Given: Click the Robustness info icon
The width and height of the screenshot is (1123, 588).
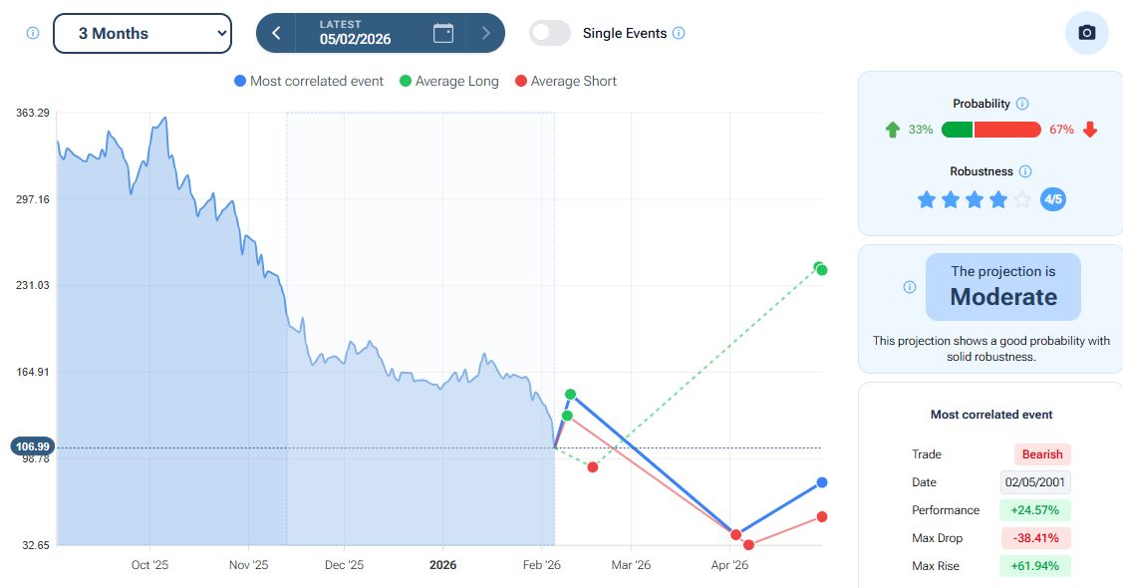Looking at the screenshot, I should [x=1025, y=171].
